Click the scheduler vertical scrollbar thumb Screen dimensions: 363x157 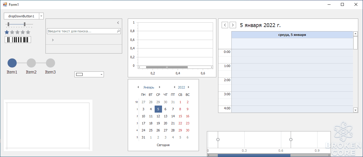click(355, 42)
